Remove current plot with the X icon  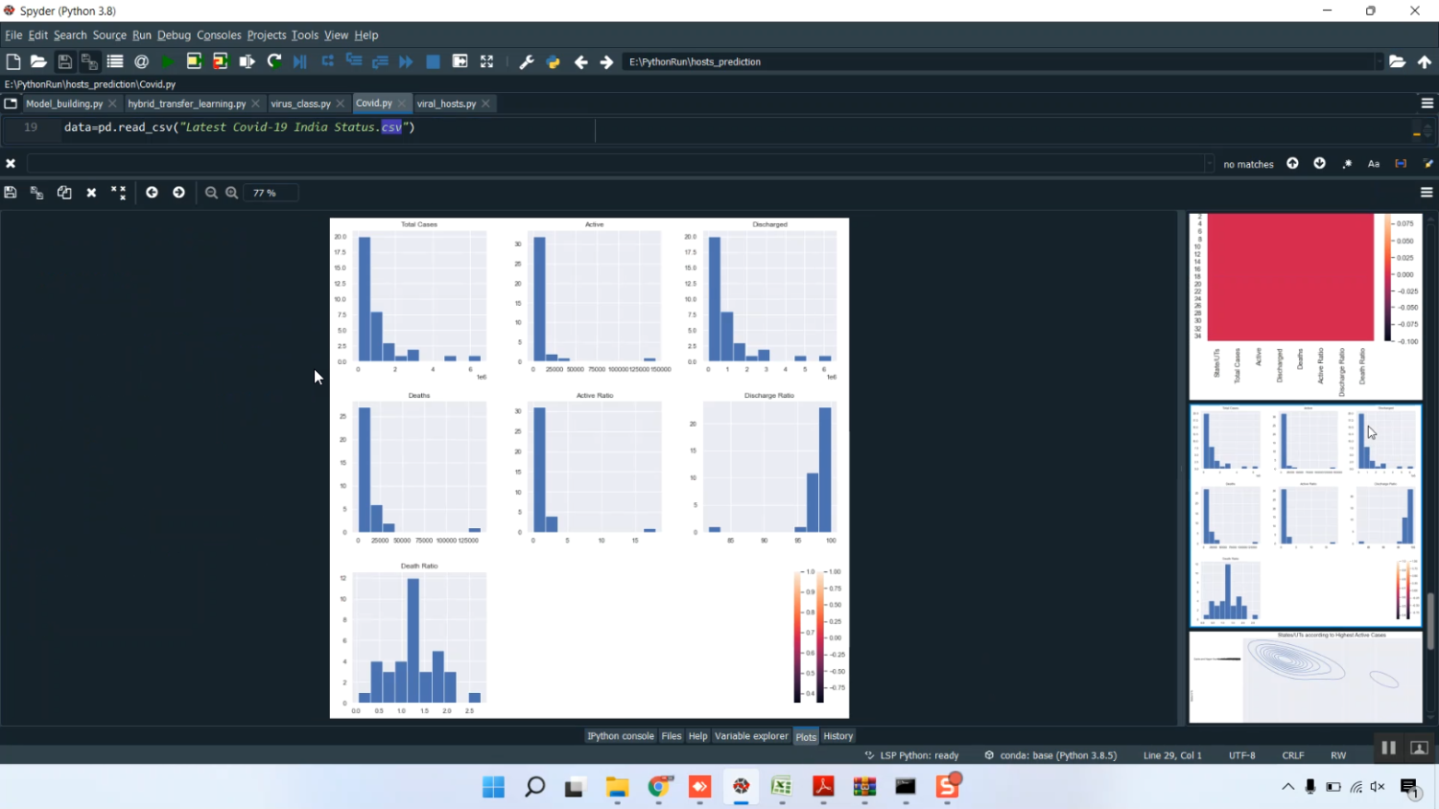coord(91,193)
